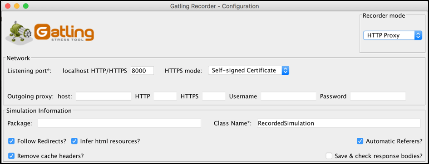Click the Package text field
429x164 pixels.
point(119,123)
